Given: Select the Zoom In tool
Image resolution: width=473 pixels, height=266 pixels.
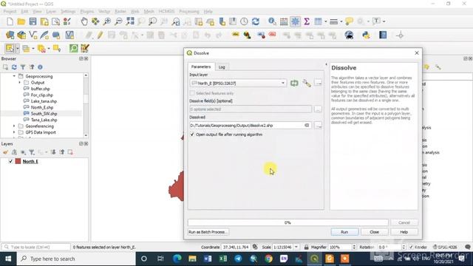Looking at the screenshot, I should (x=106, y=21).
